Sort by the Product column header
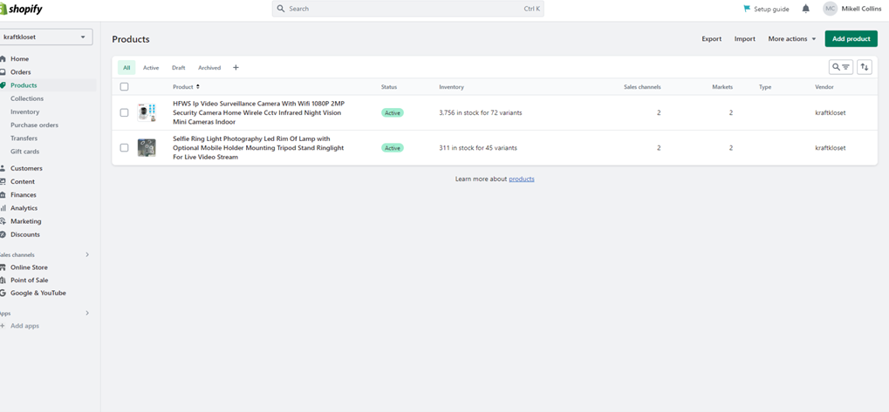 (186, 86)
